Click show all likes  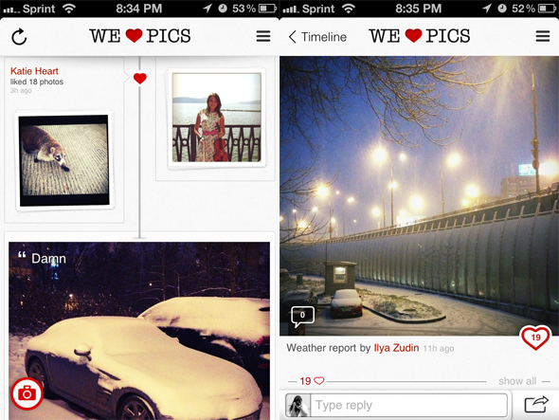[x=517, y=381]
